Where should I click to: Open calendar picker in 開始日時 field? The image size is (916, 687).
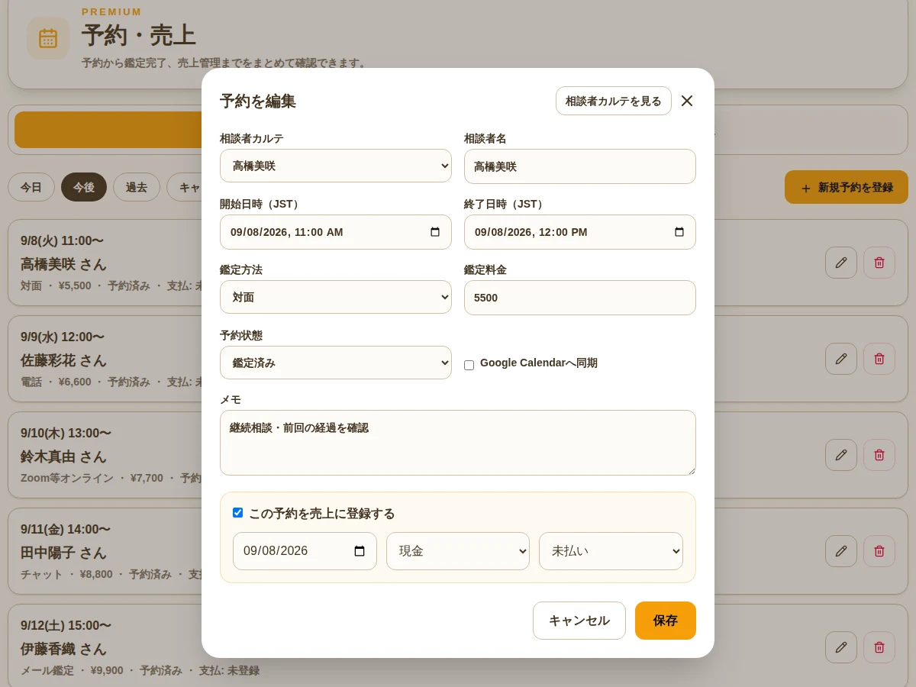coord(435,232)
